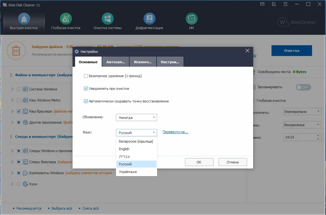This screenshot has width=326, height=215.
Task: Switch to Автозап... tab
Action: tap(116, 62)
